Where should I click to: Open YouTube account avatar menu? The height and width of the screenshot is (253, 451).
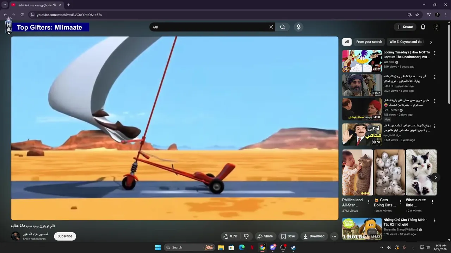436,27
